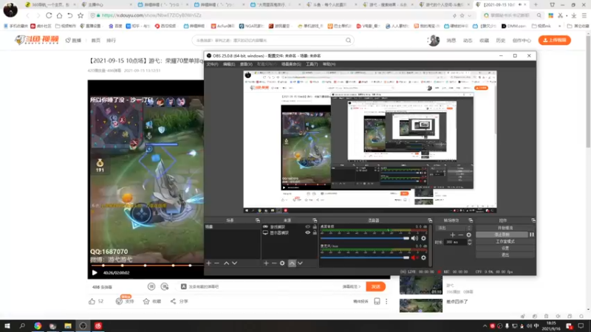Toggle visibility of the display capture source
Image resolution: width=591 pixels, height=332 pixels.
tap(307, 232)
